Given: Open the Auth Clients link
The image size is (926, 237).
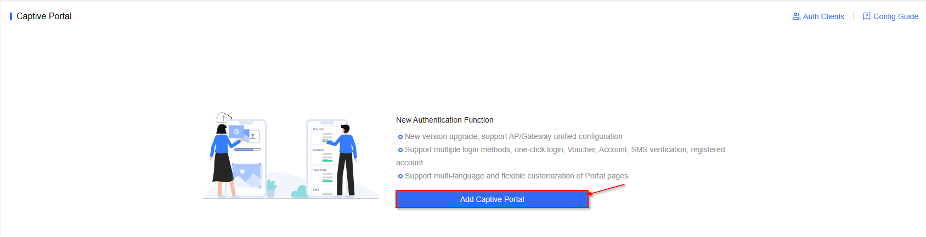Looking at the screenshot, I should click(x=823, y=16).
